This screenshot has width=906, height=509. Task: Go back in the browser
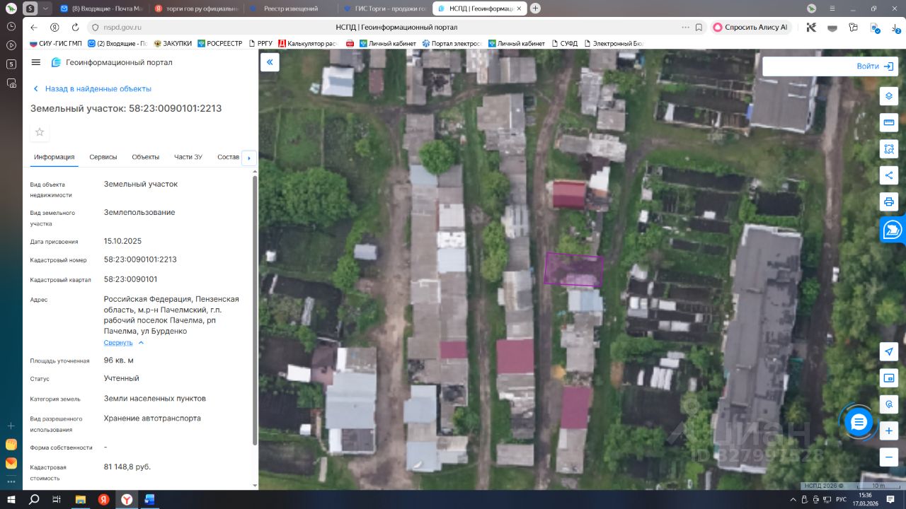click(34, 27)
